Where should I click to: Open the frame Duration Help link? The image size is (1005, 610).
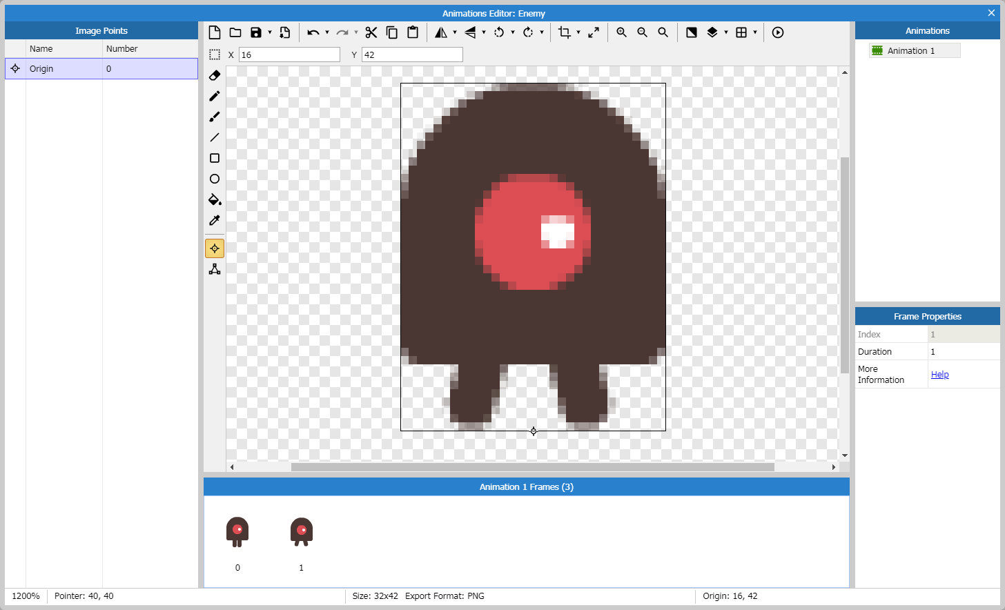pos(939,374)
